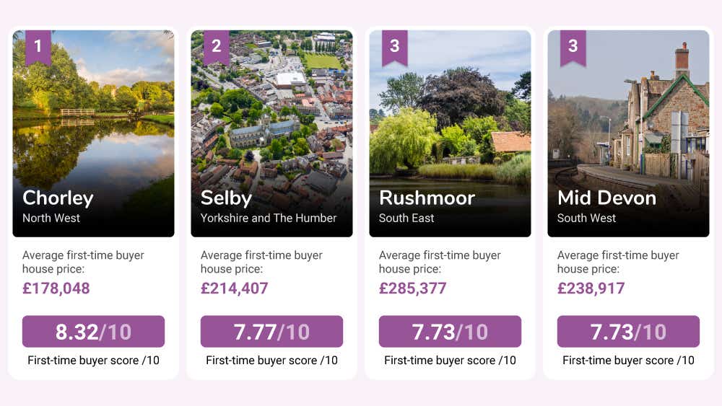Click the Chorley title text

(58, 198)
